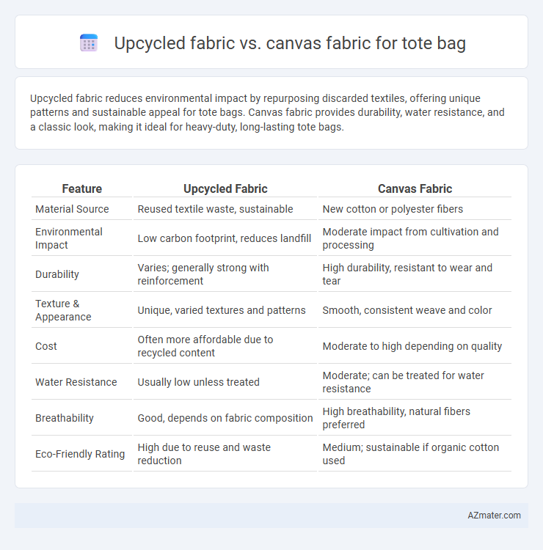
Task: Click the 'Smooth, consistent weave and color' cell
Action: (x=407, y=310)
